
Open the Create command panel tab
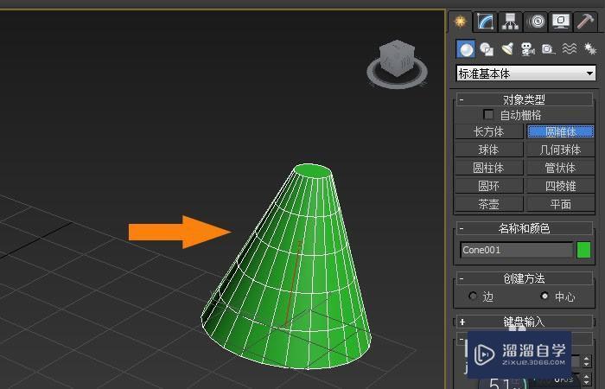point(461,22)
